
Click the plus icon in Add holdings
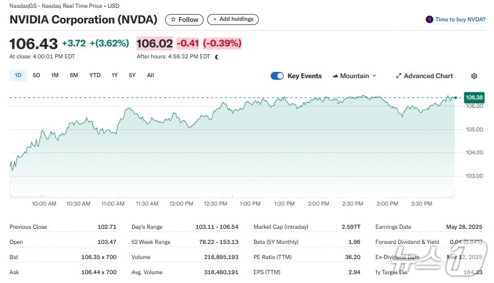[214, 19]
